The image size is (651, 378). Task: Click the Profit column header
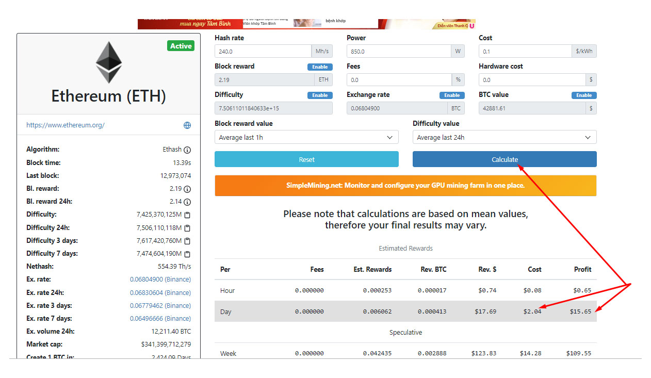[x=582, y=269]
